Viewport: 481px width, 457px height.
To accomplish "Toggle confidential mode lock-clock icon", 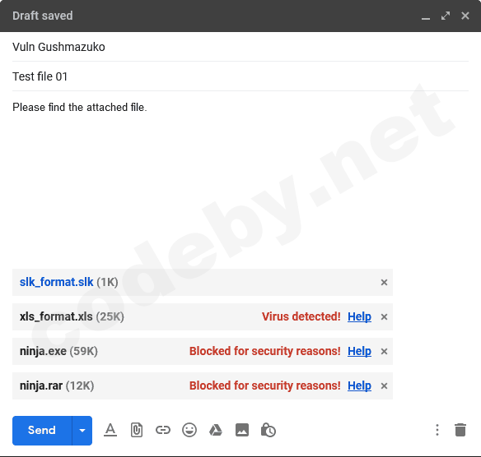I will click(x=269, y=430).
